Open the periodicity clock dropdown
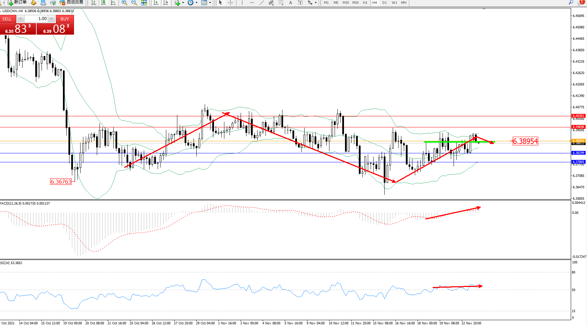 [193, 3]
